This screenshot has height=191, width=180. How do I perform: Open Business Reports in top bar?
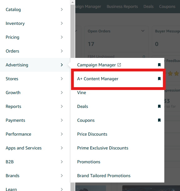(122, 7)
